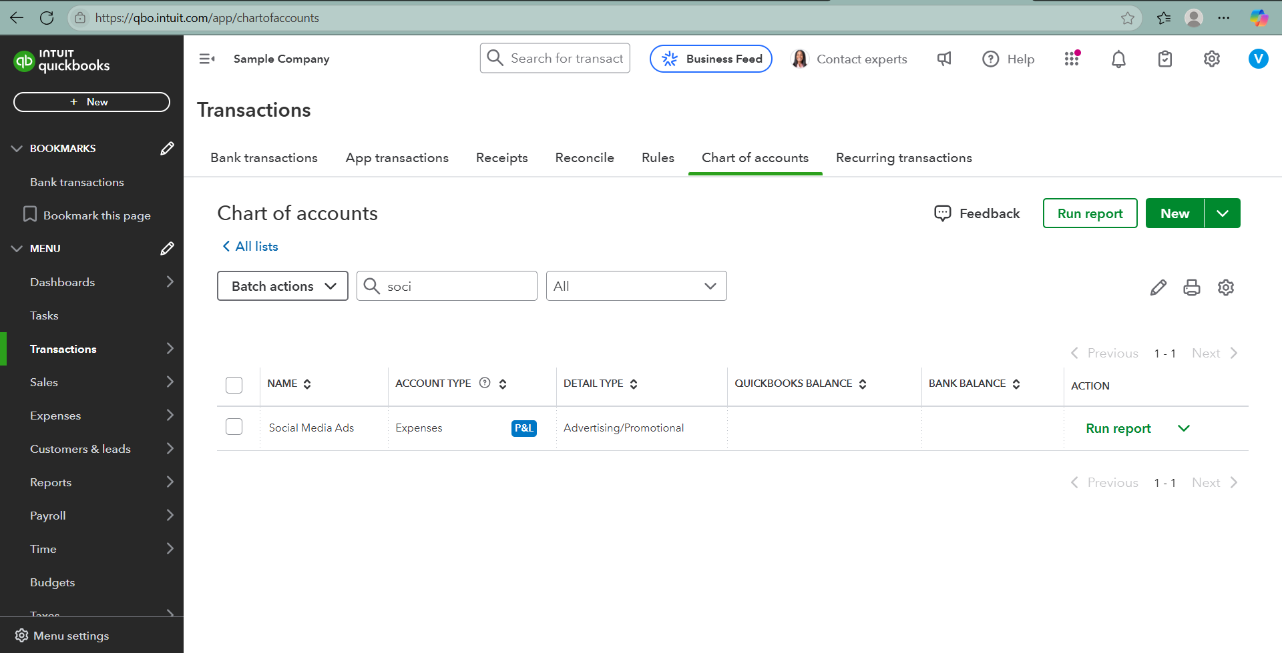This screenshot has width=1282, height=653.
Task: Open the notifications bell
Action: 1118,59
